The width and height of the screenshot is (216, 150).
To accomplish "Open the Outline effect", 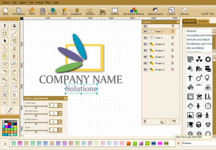I will click(x=114, y=11).
